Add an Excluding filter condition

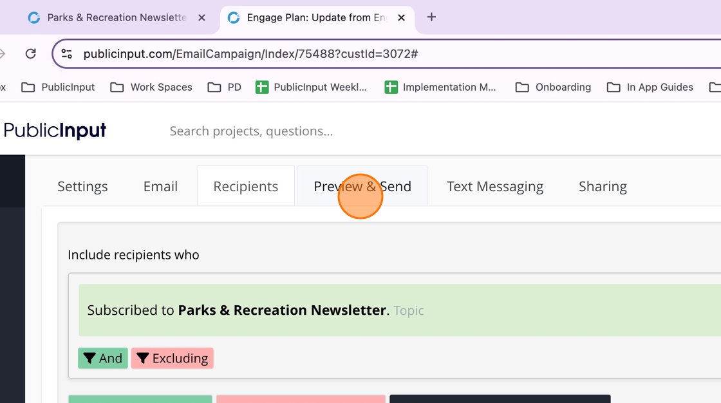(x=172, y=359)
